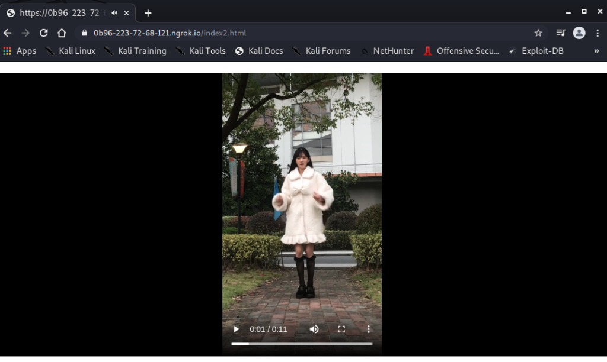Reload the current page
Viewport: 607px width, 362px height.
click(44, 33)
